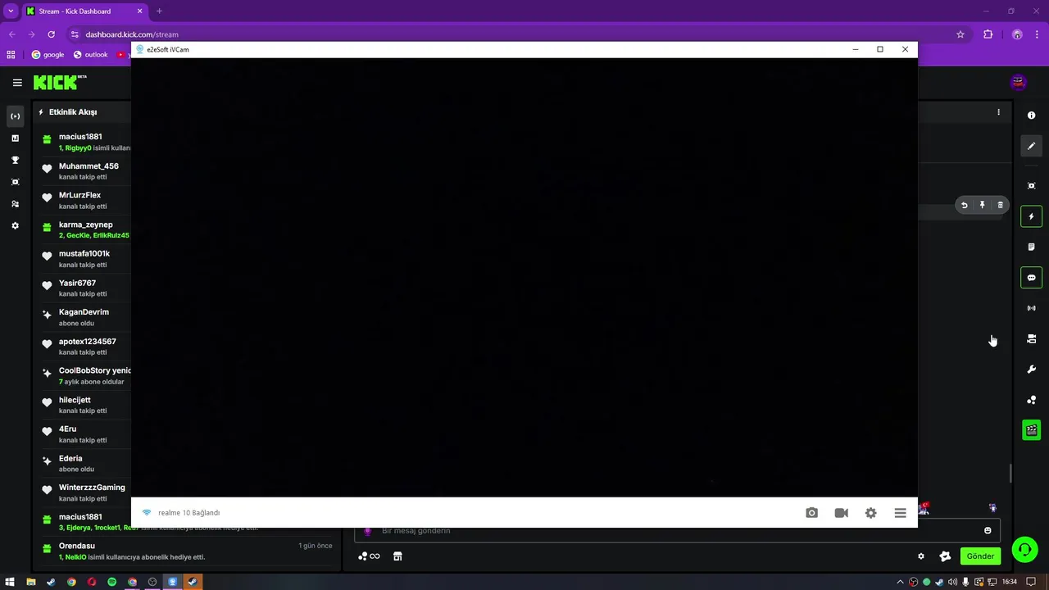
Task: Open Windows Start menu
Action: pyautogui.click(x=11, y=582)
